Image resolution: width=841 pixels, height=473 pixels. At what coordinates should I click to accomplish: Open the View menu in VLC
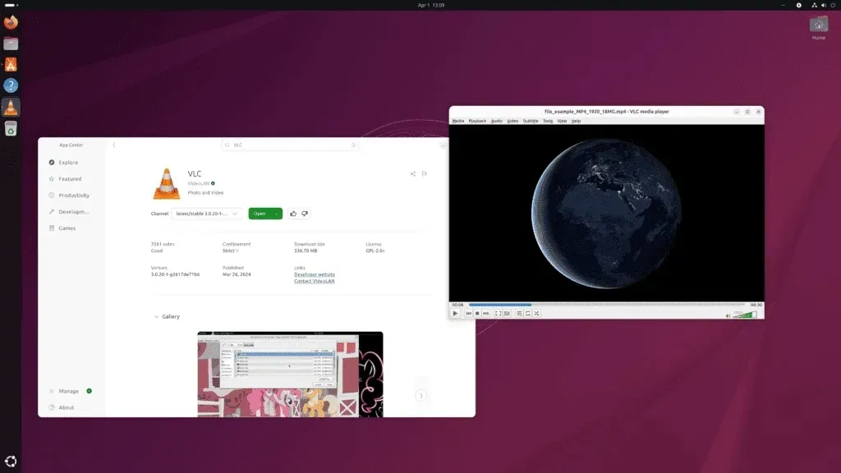[x=562, y=122]
